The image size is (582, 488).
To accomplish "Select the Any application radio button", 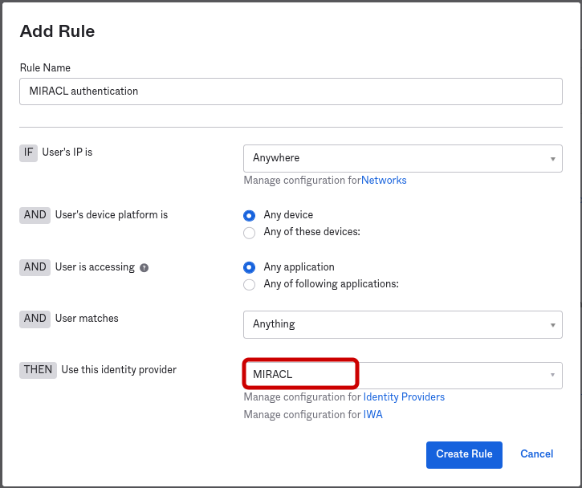I will 249,267.
